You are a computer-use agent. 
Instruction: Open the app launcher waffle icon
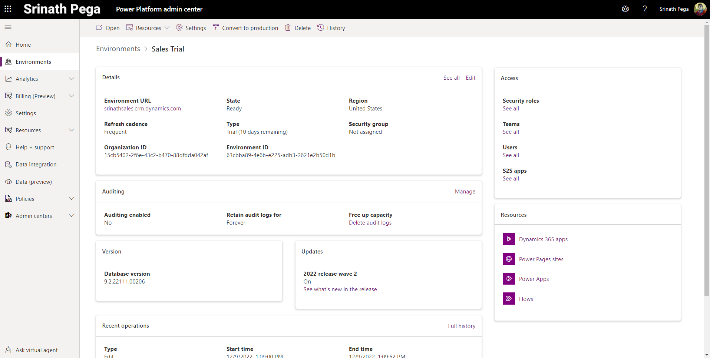(x=8, y=9)
